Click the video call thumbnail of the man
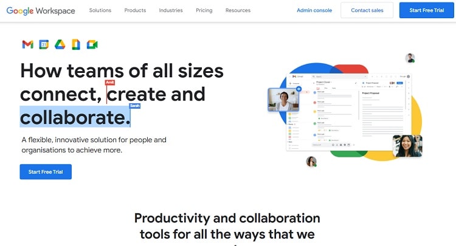 point(283,100)
